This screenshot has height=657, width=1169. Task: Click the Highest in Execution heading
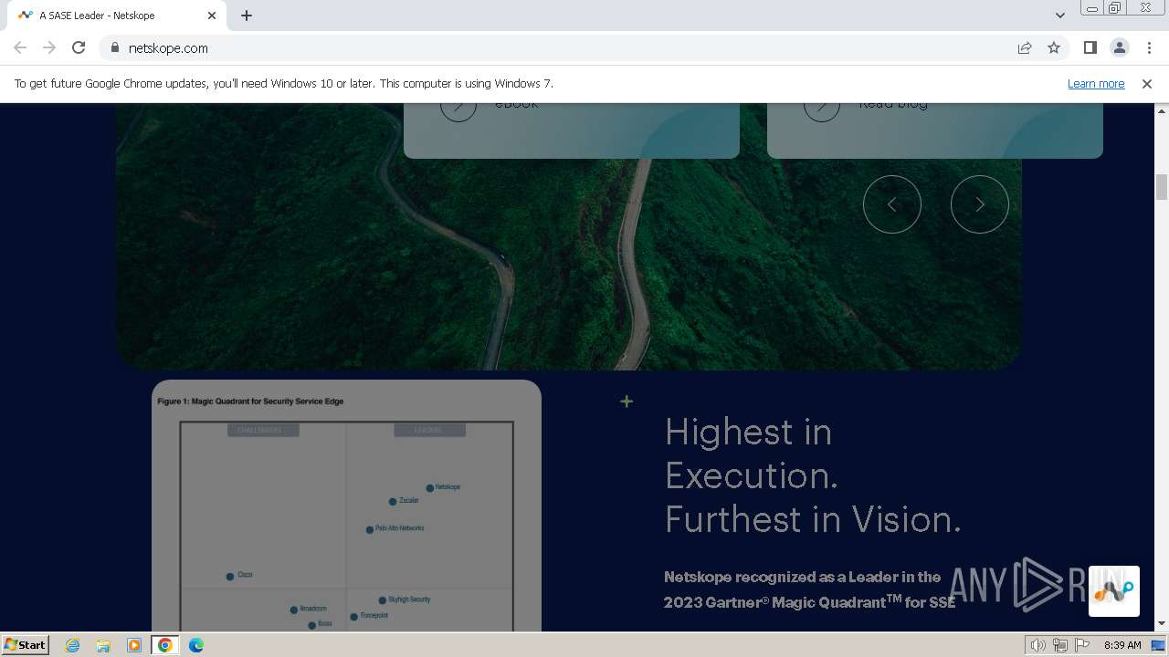813,475
